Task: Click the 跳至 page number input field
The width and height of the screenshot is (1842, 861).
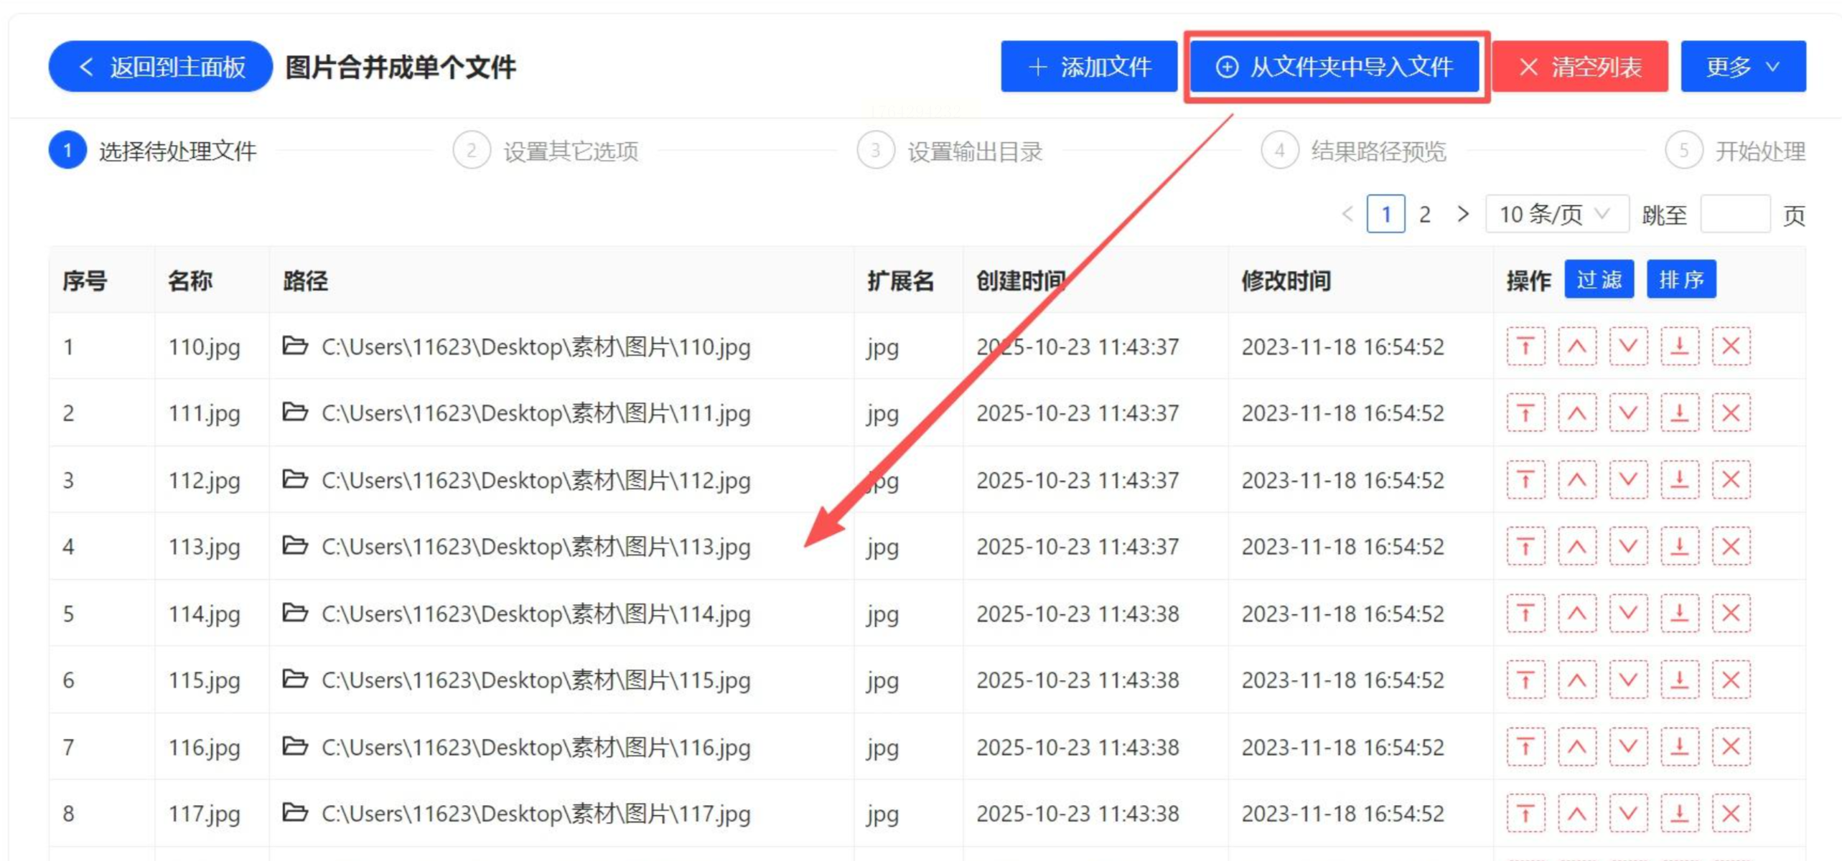Action: [x=1734, y=214]
